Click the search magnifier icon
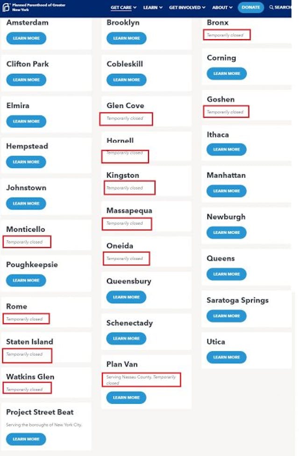Screen dimensions: 299x456 tap(272, 7)
